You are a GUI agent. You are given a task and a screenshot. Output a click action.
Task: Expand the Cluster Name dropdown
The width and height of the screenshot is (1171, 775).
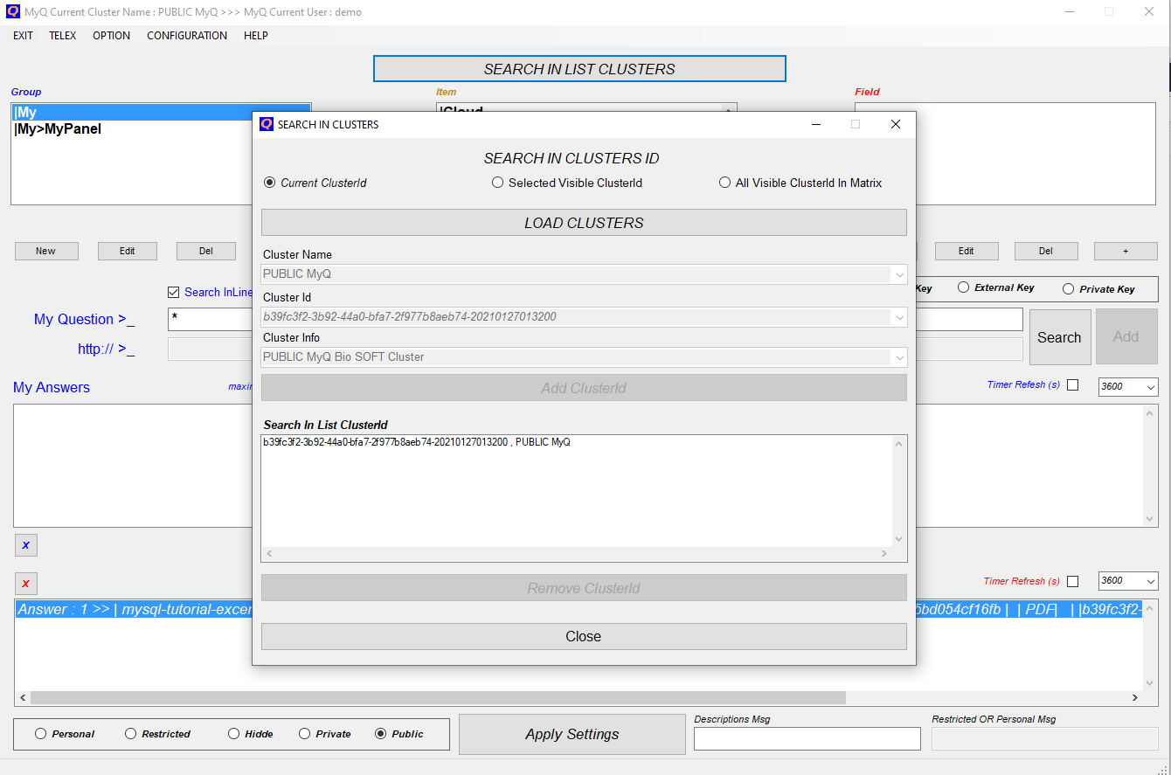click(899, 274)
